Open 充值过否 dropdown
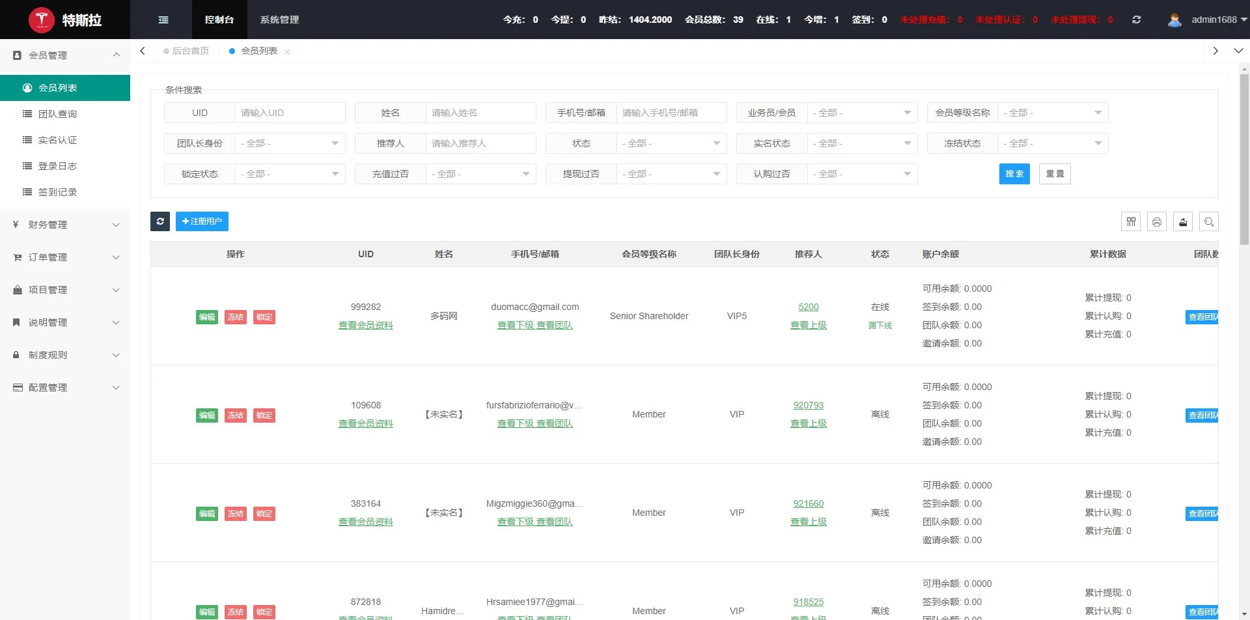The width and height of the screenshot is (1250, 620). pyautogui.click(x=480, y=174)
